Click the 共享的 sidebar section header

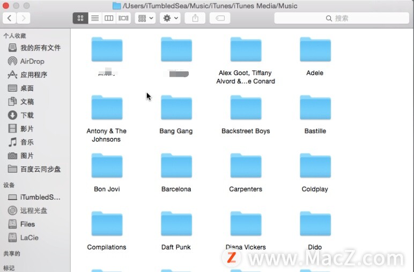coord(12,254)
